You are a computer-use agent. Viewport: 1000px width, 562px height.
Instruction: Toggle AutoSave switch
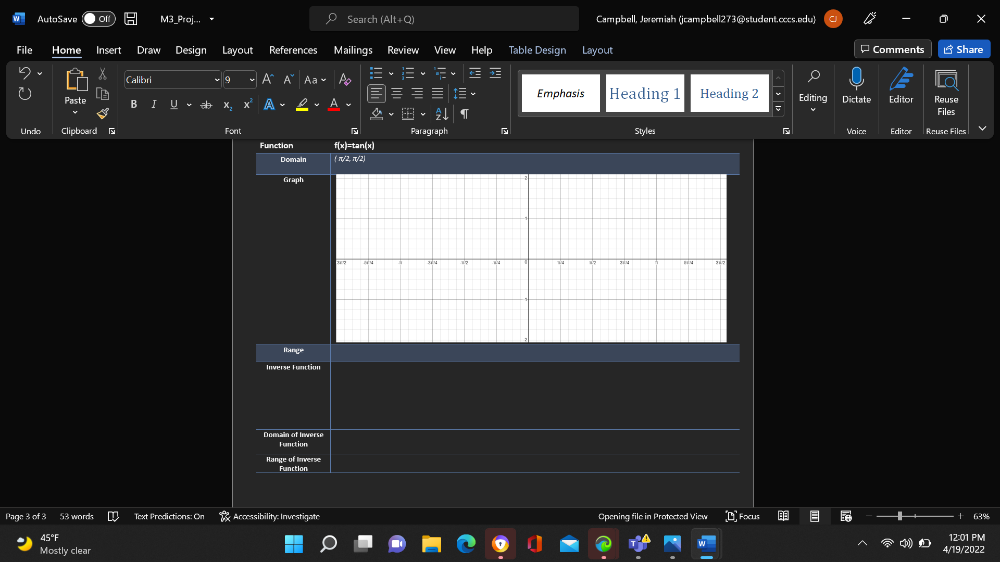[98, 19]
